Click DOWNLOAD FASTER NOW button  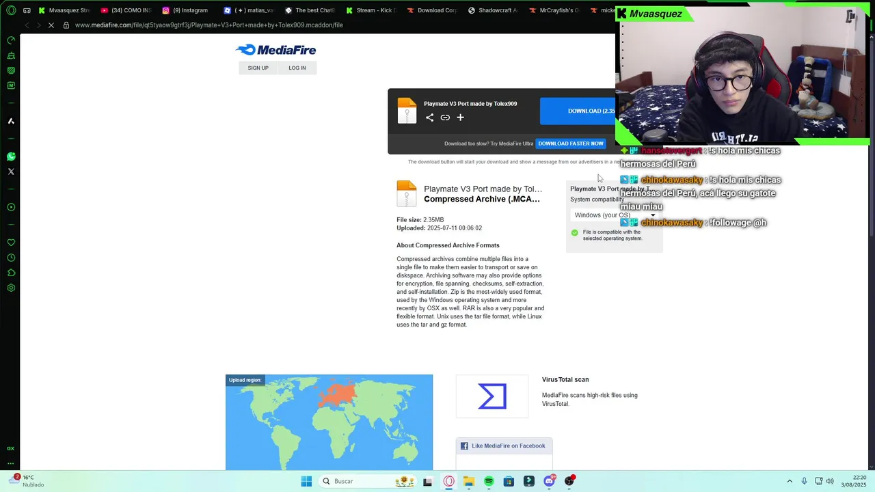coord(571,143)
